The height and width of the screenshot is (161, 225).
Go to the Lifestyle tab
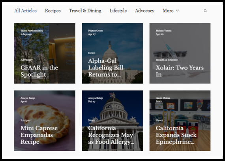coord(118,11)
